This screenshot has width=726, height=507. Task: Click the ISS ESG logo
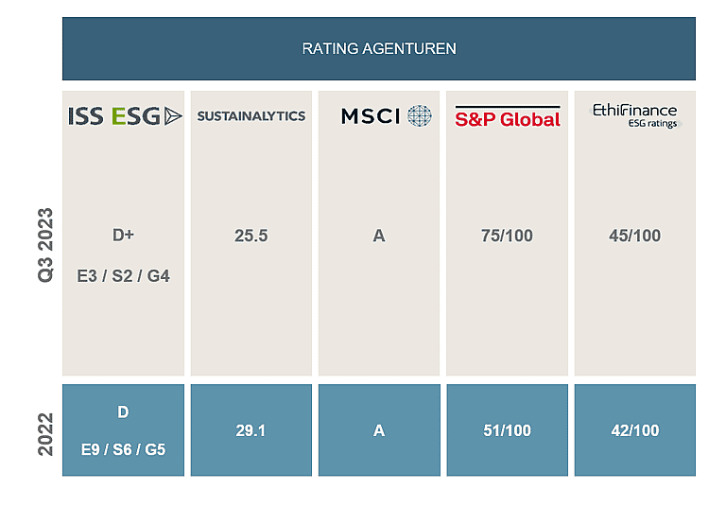coord(125,115)
